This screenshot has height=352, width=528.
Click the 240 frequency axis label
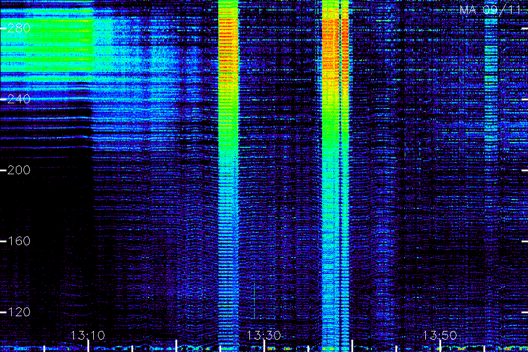(x=19, y=99)
